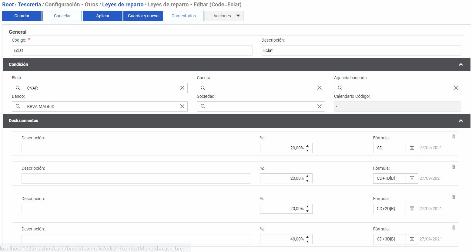Go to Tesorería in the breadcrumb
Viewport: 472px width, 252px height.
tap(29, 5)
